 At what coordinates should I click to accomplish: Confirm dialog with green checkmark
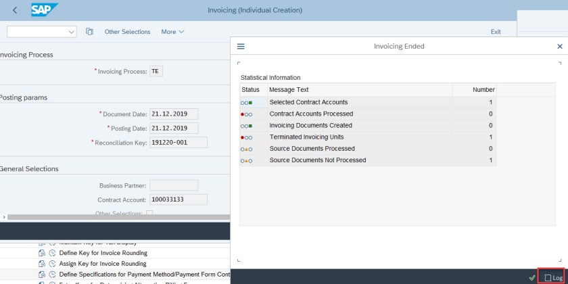(532, 277)
